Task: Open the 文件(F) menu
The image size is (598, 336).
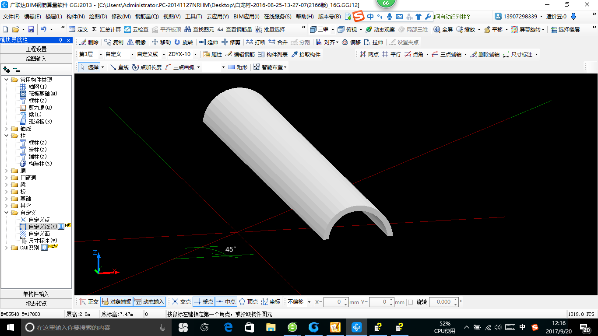Action: pyautogui.click(x=11, y=17)
